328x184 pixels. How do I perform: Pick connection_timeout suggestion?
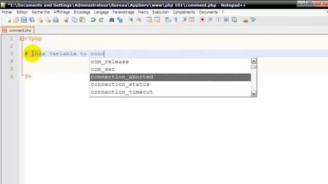[170, 92]
